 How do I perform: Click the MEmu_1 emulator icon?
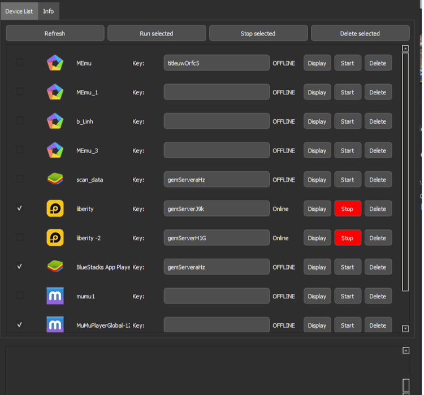(55, 92)
